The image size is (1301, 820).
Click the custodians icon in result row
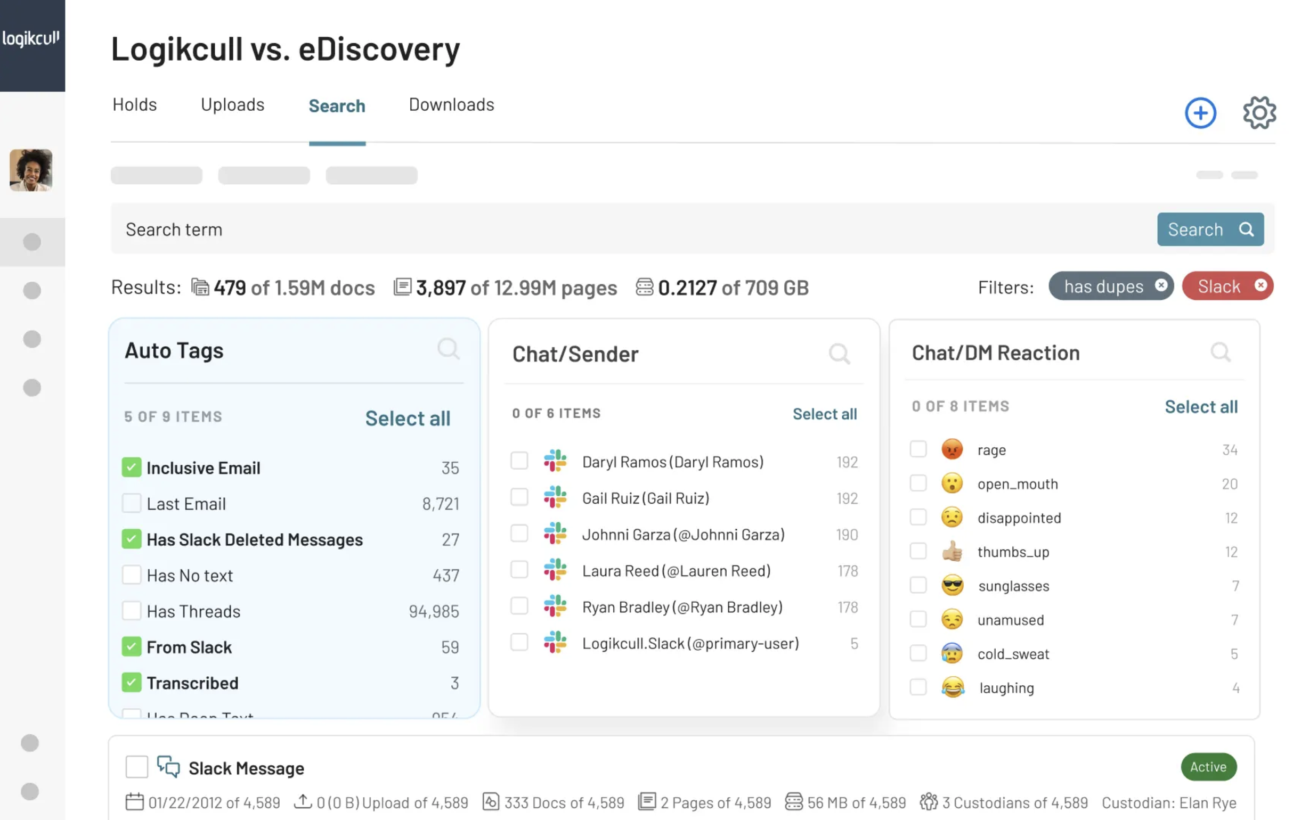coord(928,802)
